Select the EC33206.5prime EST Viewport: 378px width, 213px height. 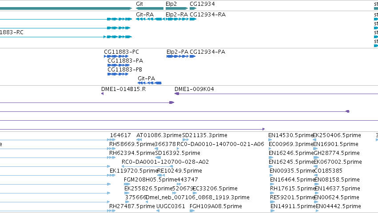click(215, 189)
